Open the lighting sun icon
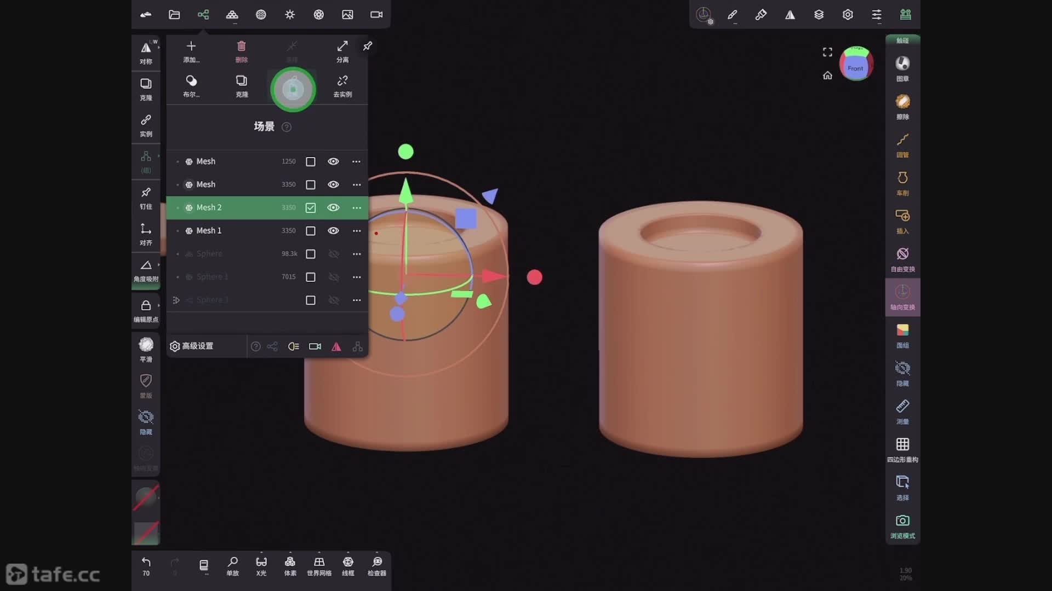The image size is (1052, 591). [x=290, y=15]
